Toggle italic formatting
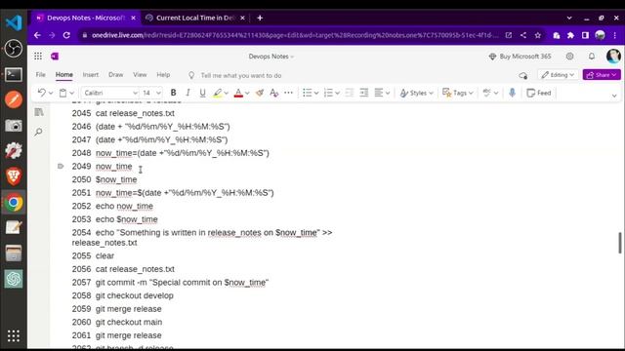This screenshot has width=625, height=351. pyautogui.click(x=187, y=93)
